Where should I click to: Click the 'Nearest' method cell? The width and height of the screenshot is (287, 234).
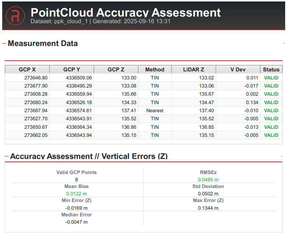[x=155, y=110]
